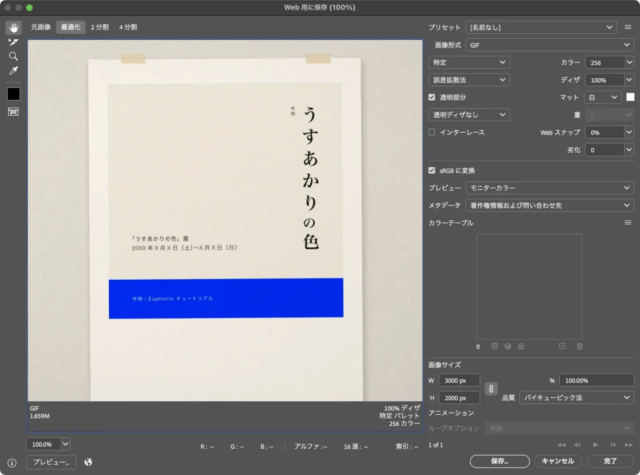
Task: Click the キャンセル button
Action: 558,461
